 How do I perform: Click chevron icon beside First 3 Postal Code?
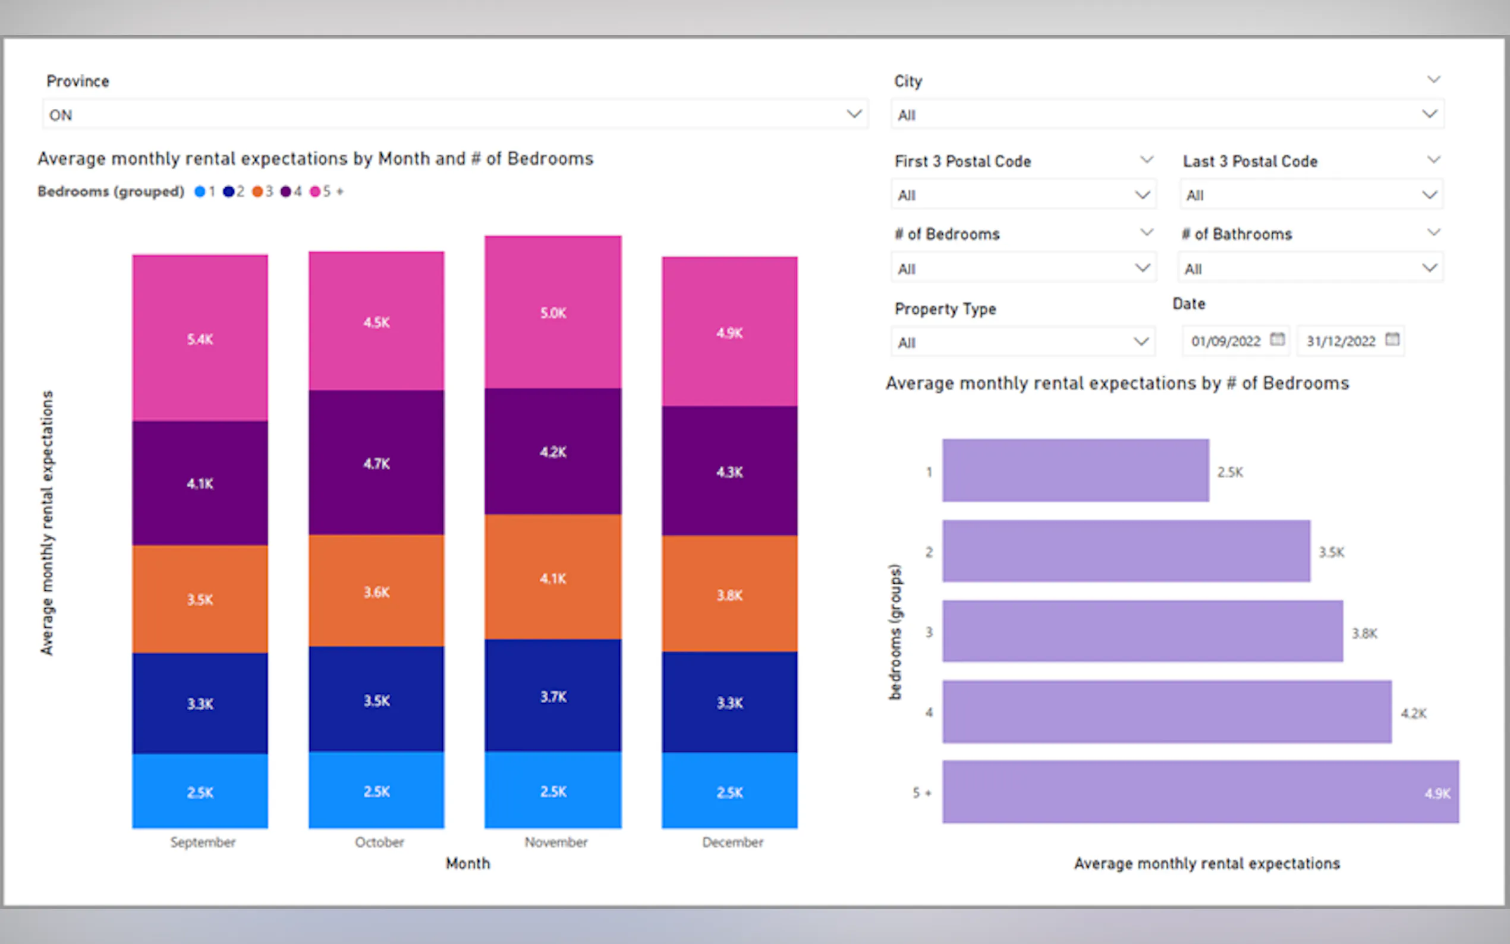click(1146, 159)
